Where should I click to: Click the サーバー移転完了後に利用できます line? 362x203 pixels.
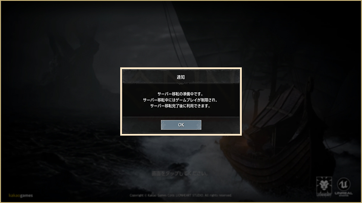click(x=181, y=106)
